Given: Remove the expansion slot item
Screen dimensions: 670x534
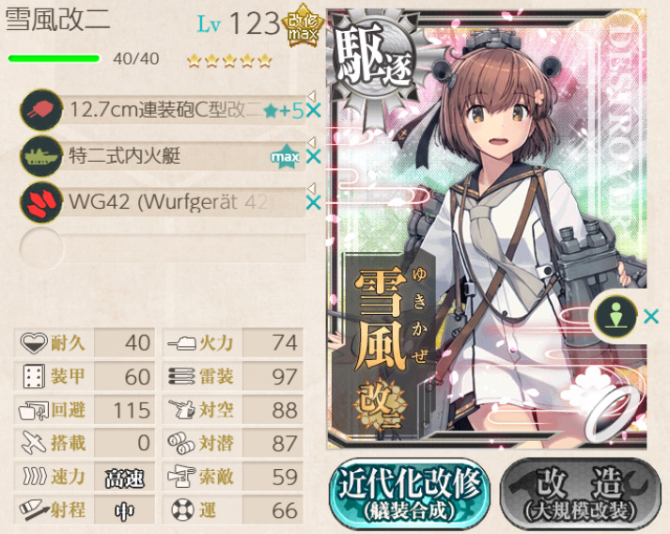Looking at the screenshot, I should 651,317.
